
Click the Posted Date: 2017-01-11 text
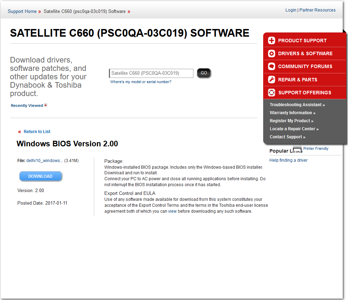42,203
